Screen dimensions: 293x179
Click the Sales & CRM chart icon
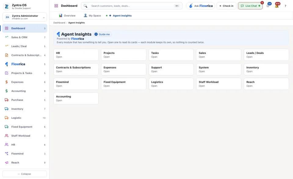[6, 37]
